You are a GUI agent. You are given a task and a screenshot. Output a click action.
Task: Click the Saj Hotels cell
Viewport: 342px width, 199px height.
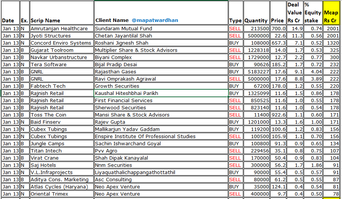pos(62,165)
